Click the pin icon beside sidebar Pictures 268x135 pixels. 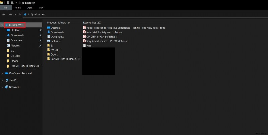40,46
